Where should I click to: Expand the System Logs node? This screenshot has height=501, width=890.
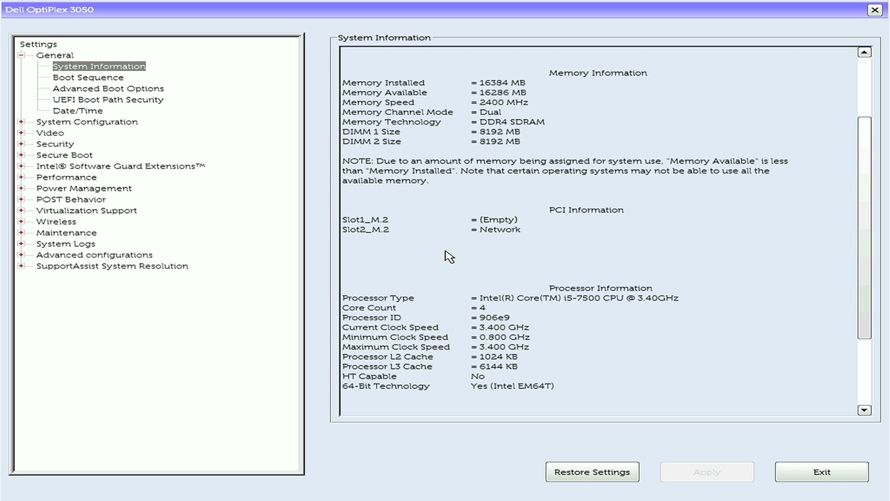point(22,244)
